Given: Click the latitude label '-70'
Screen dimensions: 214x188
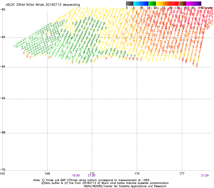Looking at the screenshot, I should tap(3, 170).
